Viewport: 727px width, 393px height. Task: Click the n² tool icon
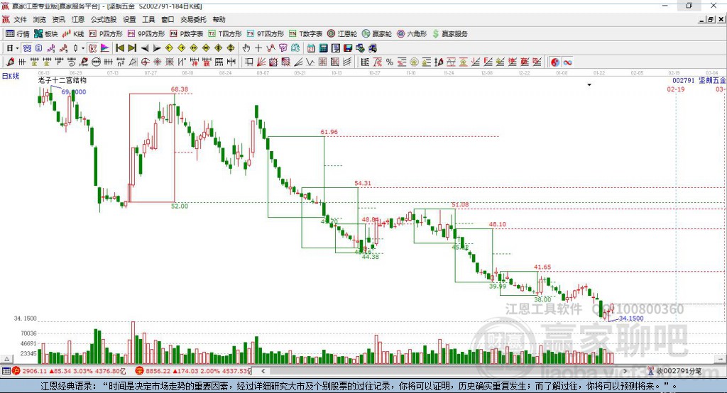[x=121, y=62]
